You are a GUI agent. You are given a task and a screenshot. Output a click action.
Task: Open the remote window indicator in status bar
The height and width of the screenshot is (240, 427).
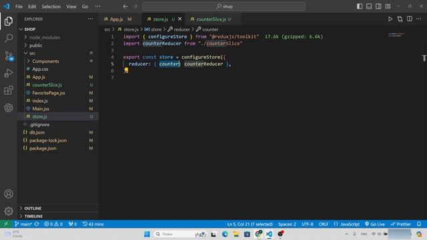coord(6,224)
